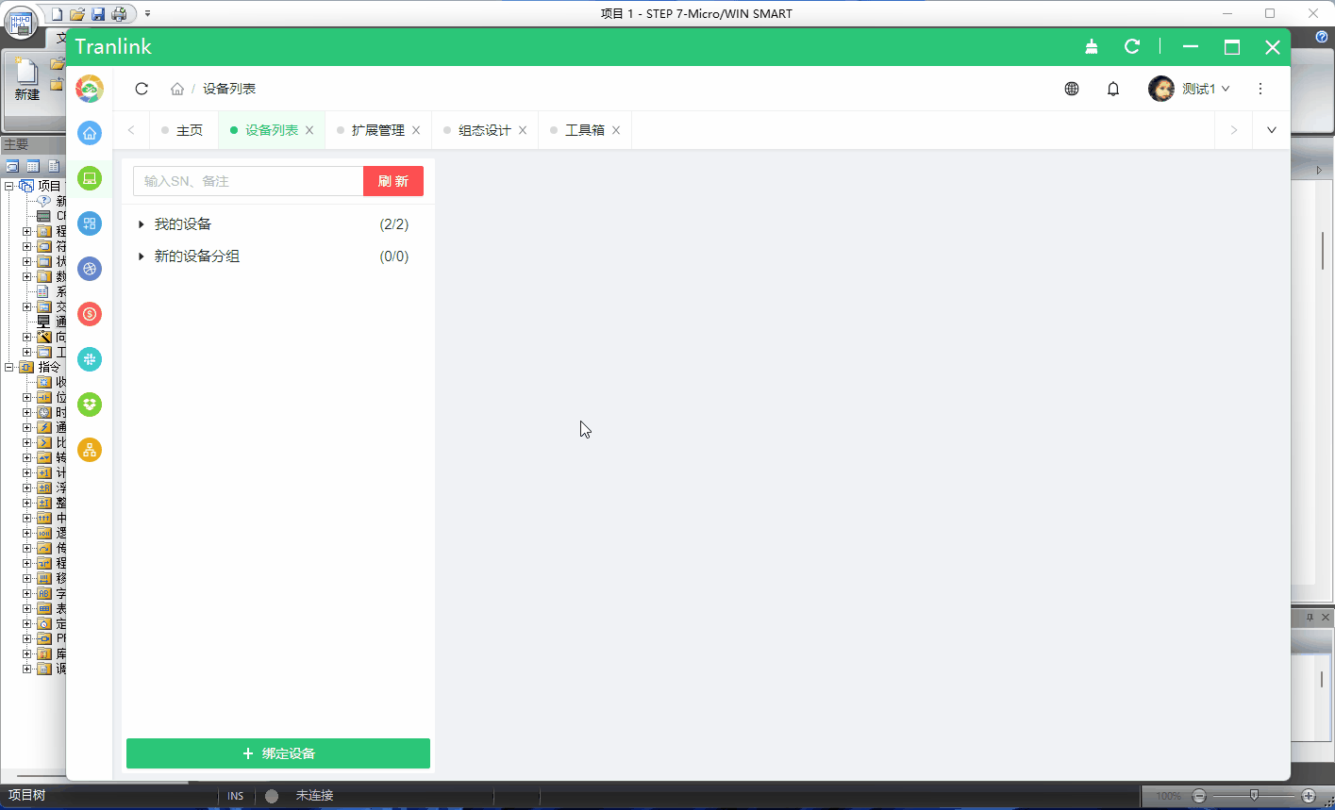
Task: Open the blue home icon in Tranlink sidebar
Action: pyautogui.click(x=90, y=133)
